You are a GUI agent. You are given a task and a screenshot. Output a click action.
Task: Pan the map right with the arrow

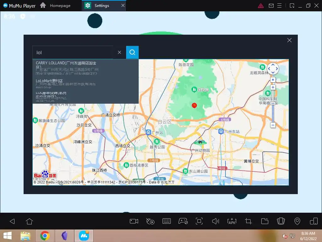pyautogui.click(x=277, y=68)
